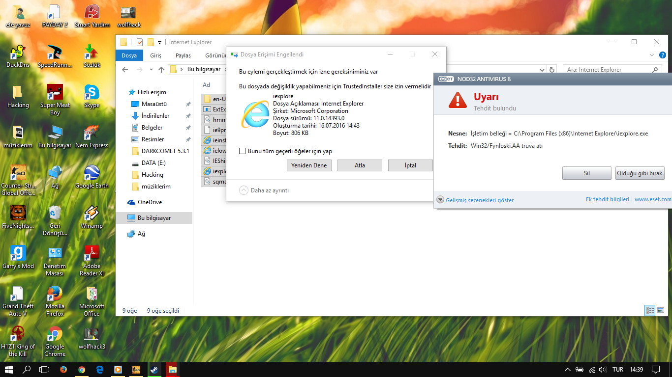Click the taskbar Task View icon
This screenshot has width=672, height=377.
click(44, 370)
